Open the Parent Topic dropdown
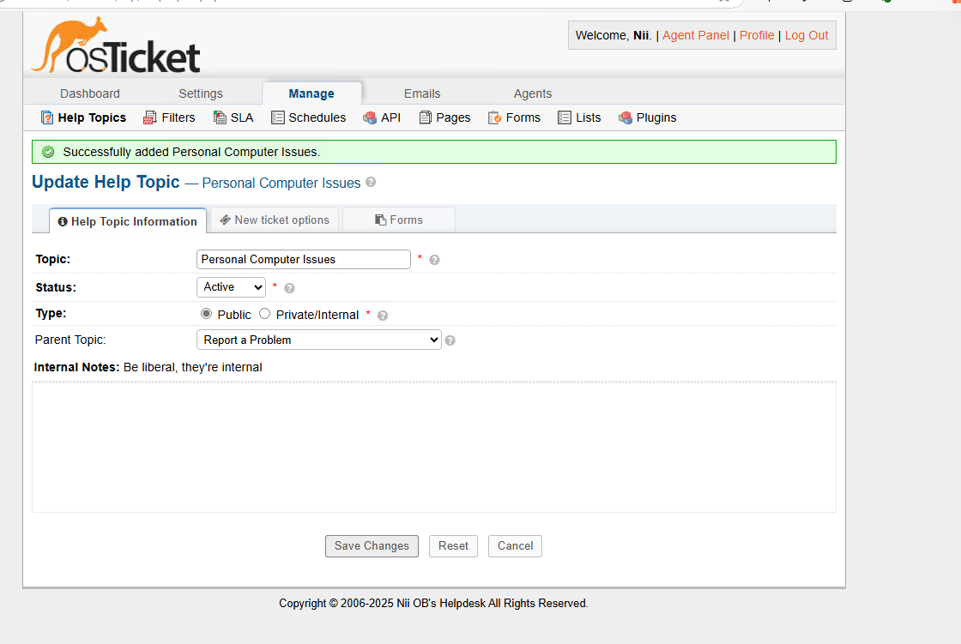The image size is (961, 644). pos(318,340)
